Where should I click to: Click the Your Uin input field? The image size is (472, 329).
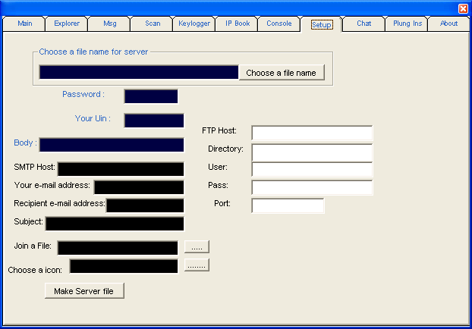tap(154, 121)
